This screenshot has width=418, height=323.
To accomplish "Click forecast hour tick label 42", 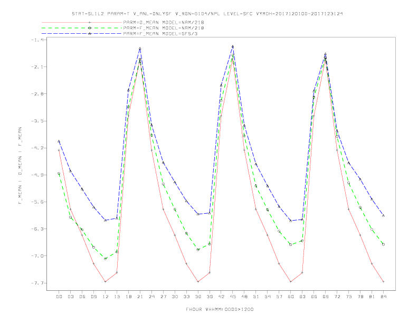I will 221,297.
